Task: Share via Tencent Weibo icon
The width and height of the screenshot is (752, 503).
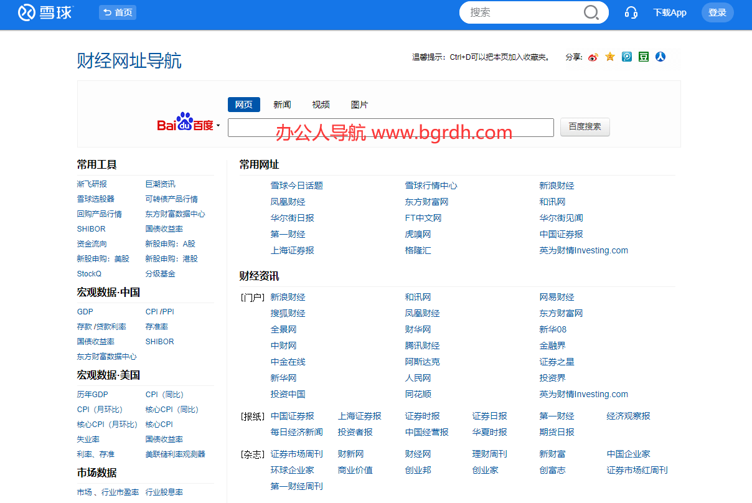Action: point(627,57)
